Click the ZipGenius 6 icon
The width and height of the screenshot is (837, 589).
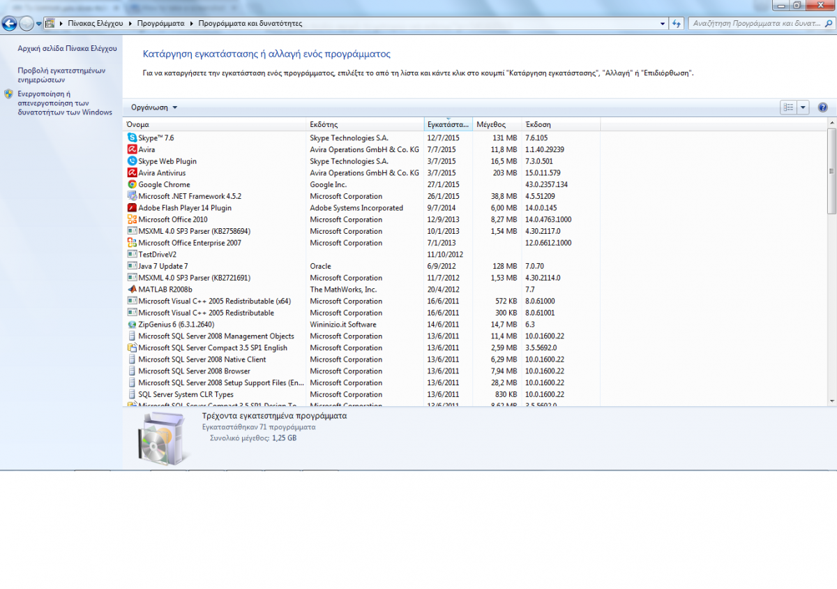(132, 325)
